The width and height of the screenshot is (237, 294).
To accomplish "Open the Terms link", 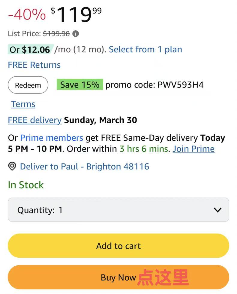I will click(23, 104).
